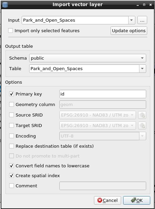
Task: Click the Update options button
Action: [x=129, y=31]
